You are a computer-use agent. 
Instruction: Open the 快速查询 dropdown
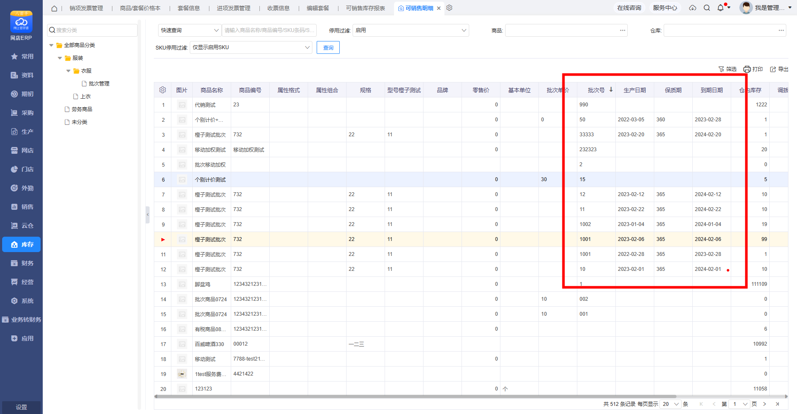pos(189,30)
